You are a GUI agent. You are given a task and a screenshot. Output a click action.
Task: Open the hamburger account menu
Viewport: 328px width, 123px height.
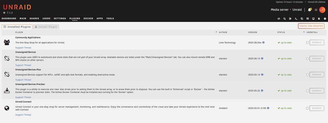pyautogui.click(x=316, y=10)
